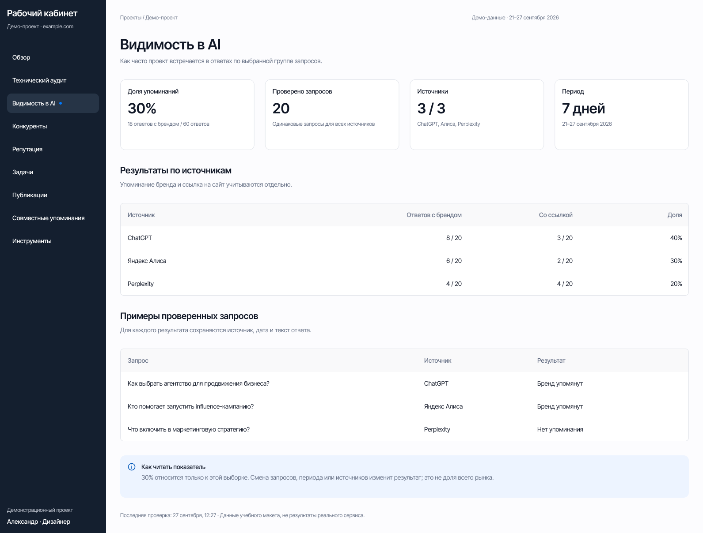Click the Запрос column header
Screen dimensions: 703x533
[x=138, y=360]
